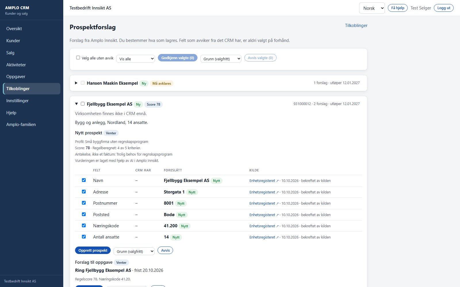Uncheck the Adresse field checkbox
Screen dimensions: 460x287
pos(84,192)
